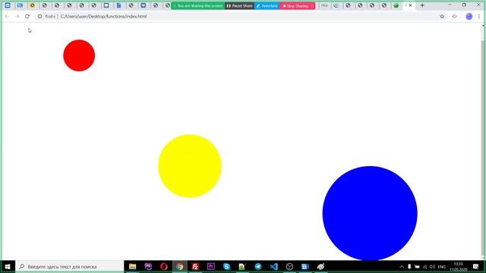Open Skype from the taskbar
The height and width of the screenshot is (273, 486).
coord(226,266)
